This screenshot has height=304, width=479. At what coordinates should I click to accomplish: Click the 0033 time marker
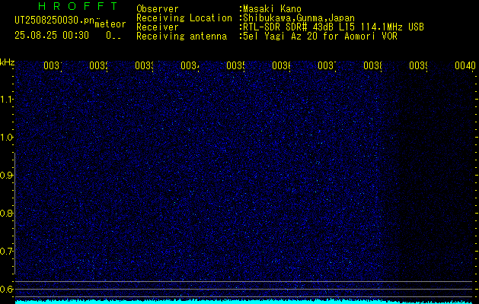click(144, 66)
